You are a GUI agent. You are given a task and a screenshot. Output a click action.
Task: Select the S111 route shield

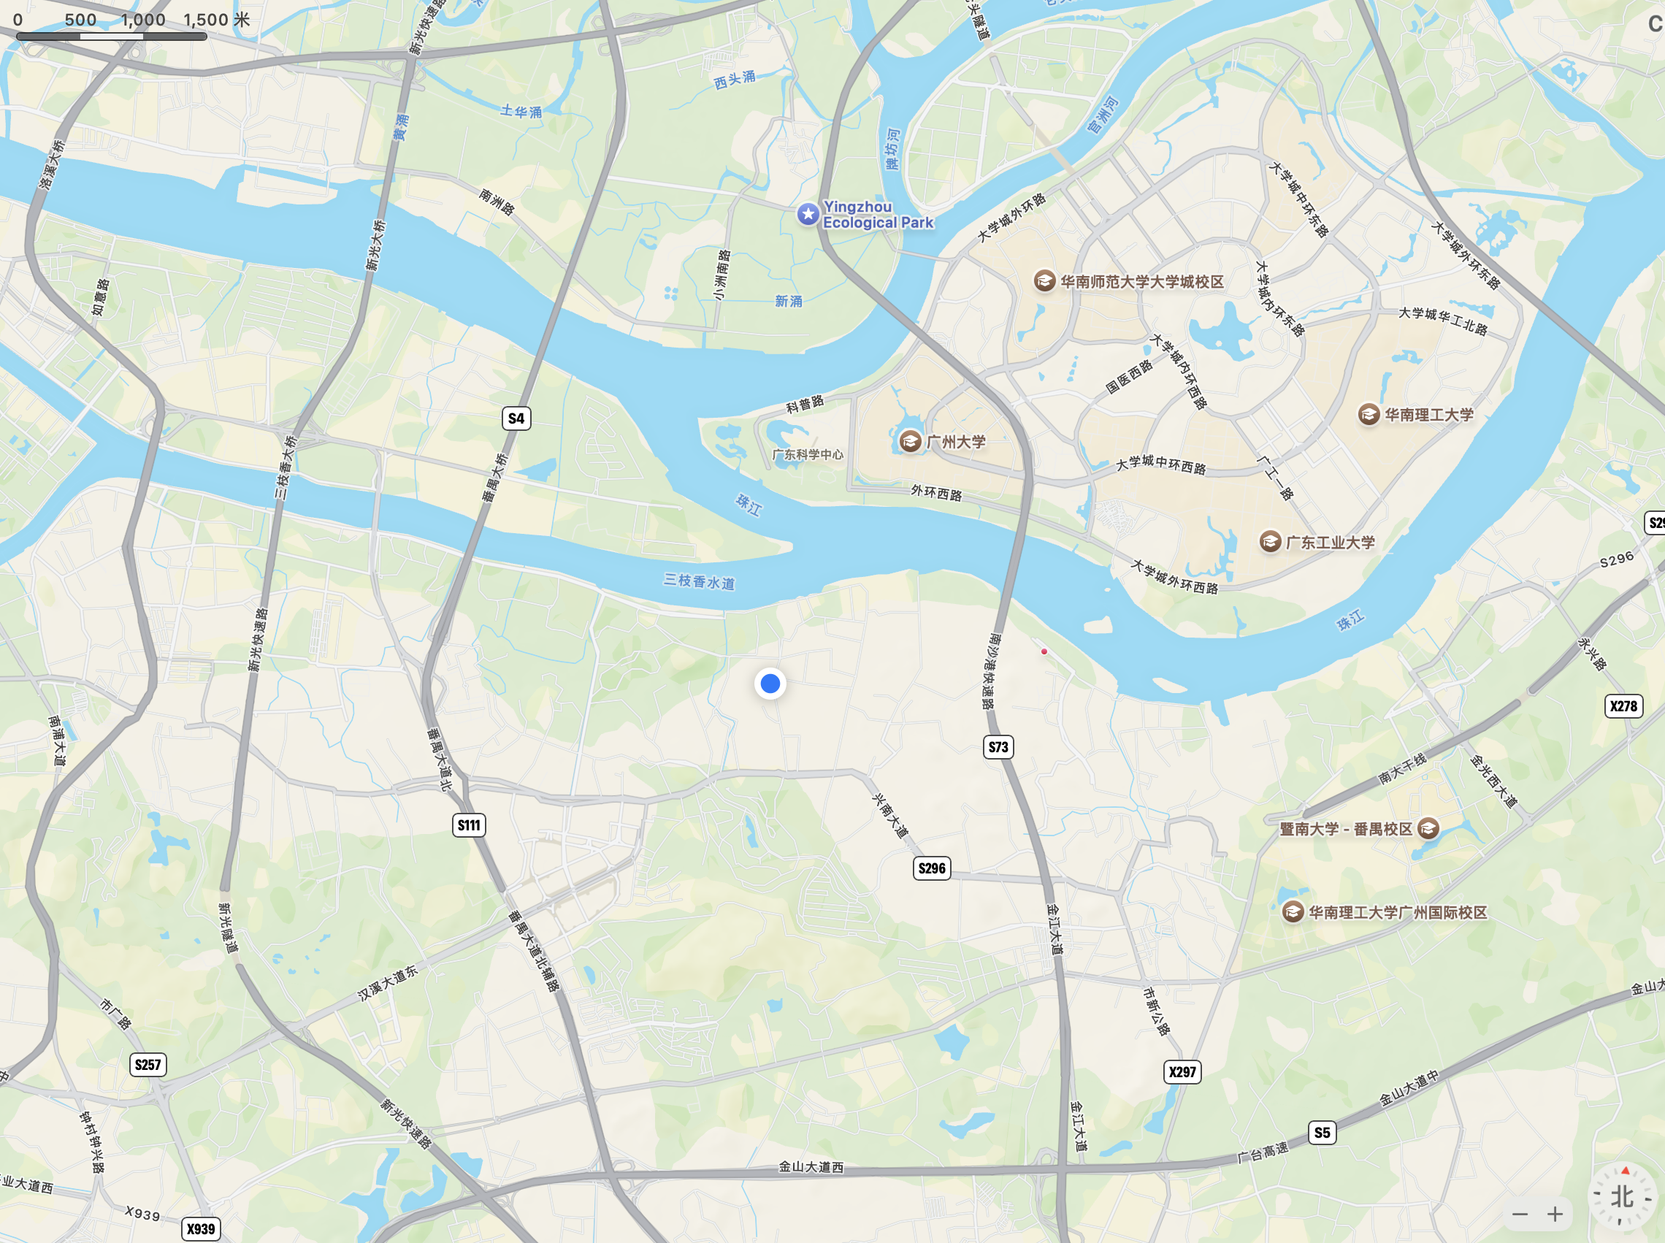click(469, 825)
